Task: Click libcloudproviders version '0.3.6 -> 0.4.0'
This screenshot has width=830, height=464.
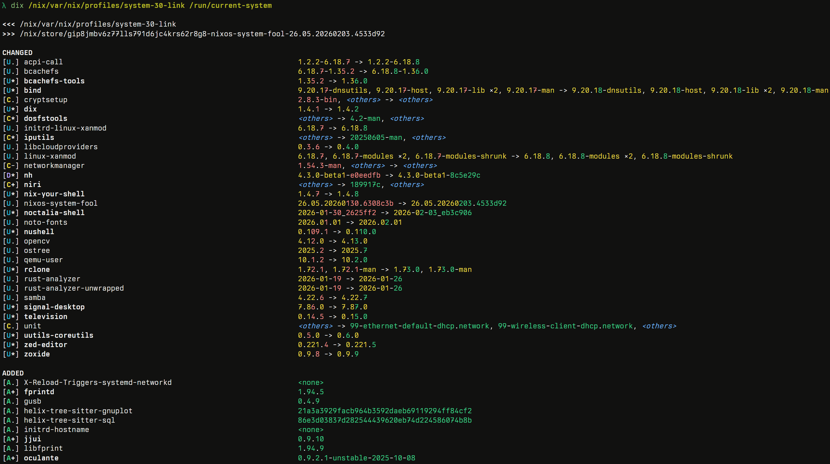Action: click(x=328, y=147)
